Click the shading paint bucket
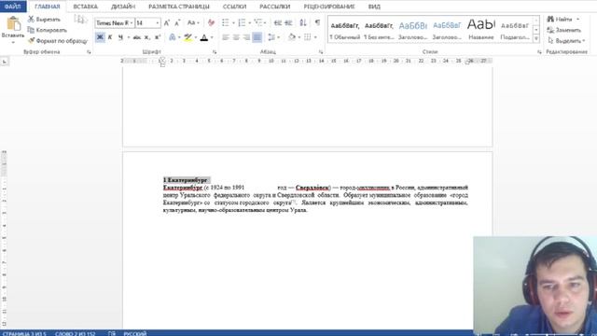The image size is (597, 336). pyautogui.click(x=292, y=37)
